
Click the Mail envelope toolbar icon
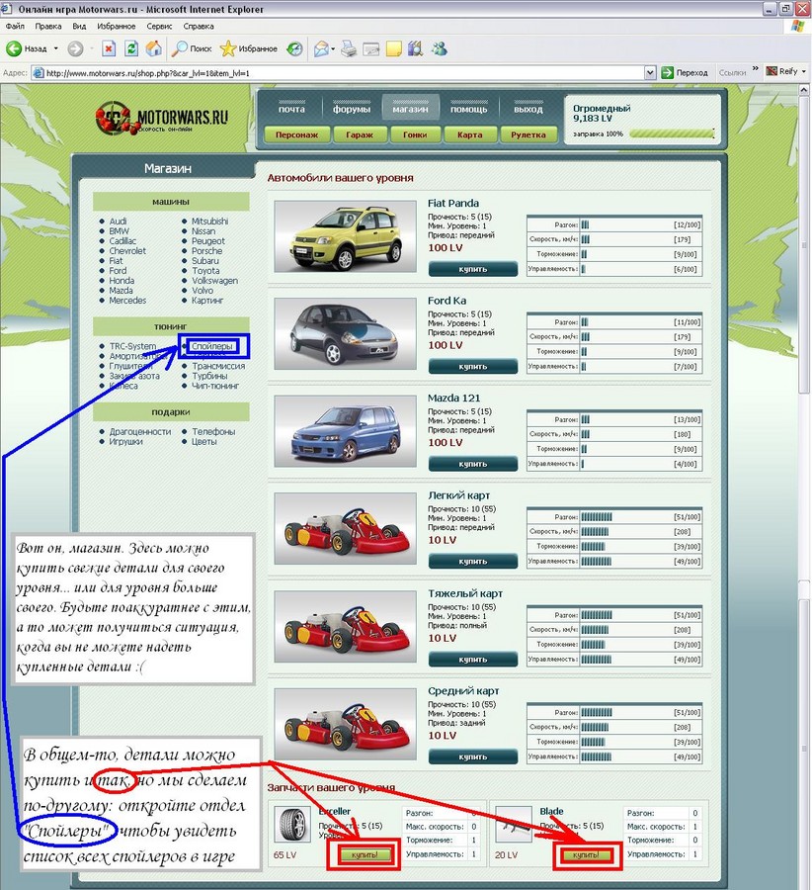coord(321,48)
